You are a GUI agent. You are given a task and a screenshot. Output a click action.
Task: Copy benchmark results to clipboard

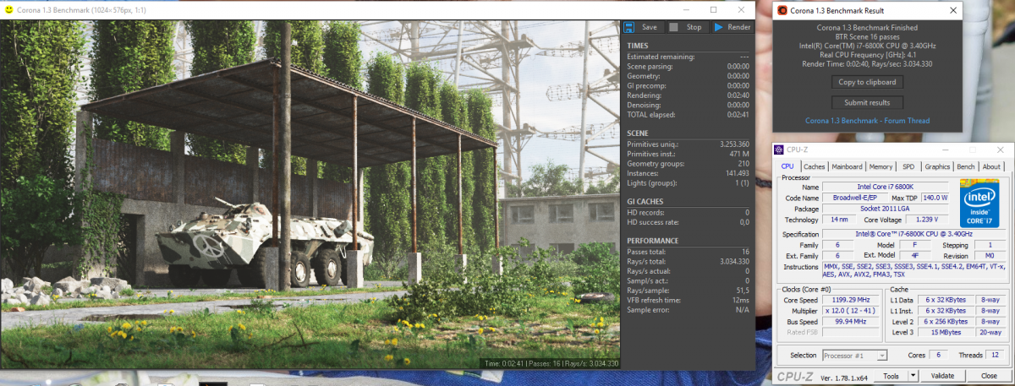[x=867, y=82]
